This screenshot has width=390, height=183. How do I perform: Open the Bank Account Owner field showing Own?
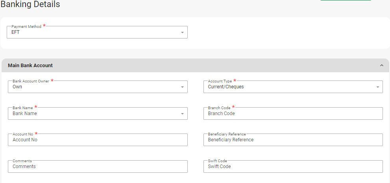point(94,87)
